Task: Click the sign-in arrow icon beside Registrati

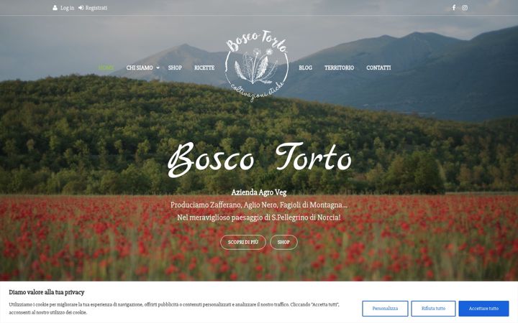Action: [81, 8]
